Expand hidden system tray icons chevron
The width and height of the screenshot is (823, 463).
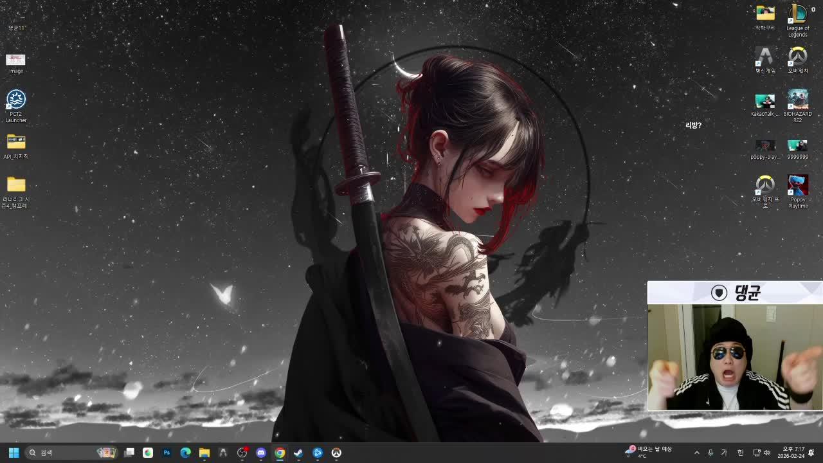coord(696,453)
